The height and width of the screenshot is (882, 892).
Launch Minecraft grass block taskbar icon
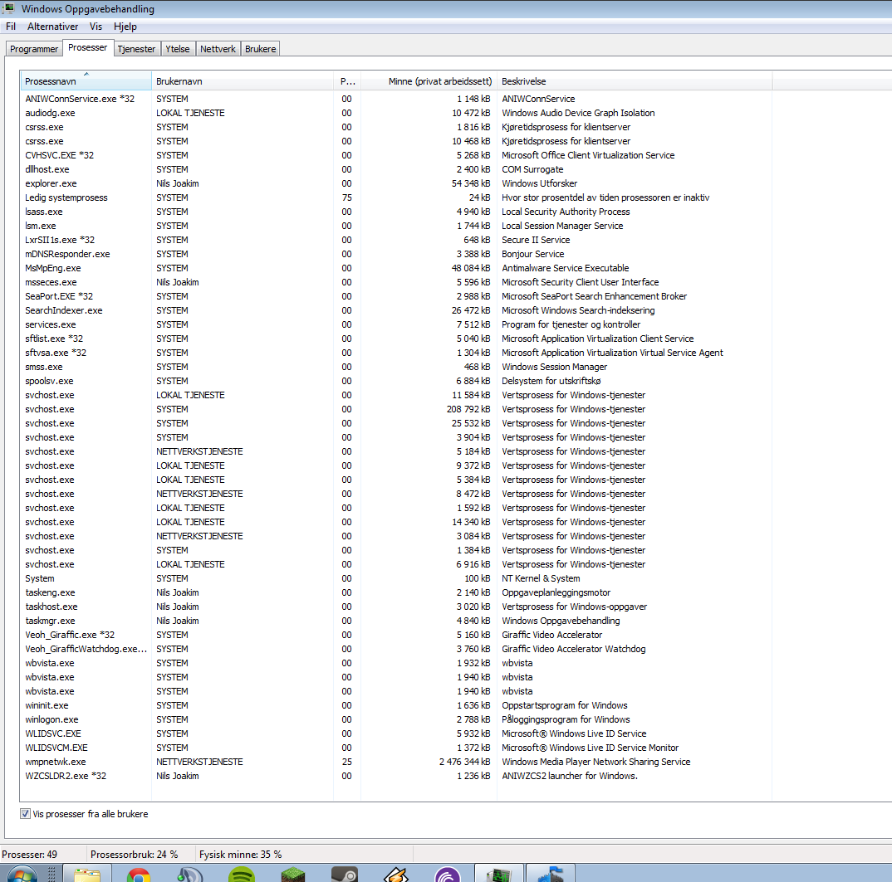[x=293, y=875]
